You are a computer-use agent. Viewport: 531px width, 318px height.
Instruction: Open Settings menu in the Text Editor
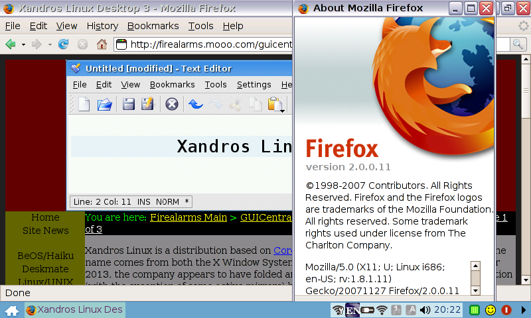coord(254,85)
